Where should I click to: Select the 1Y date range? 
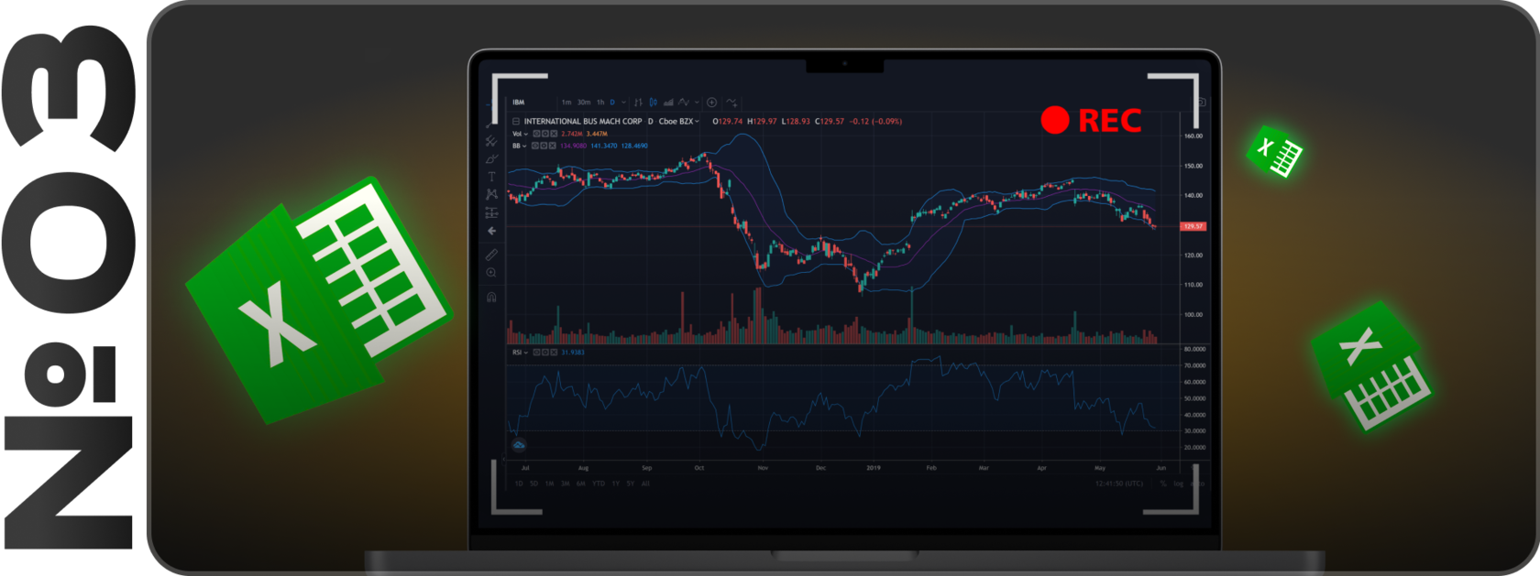click(616, 484)
